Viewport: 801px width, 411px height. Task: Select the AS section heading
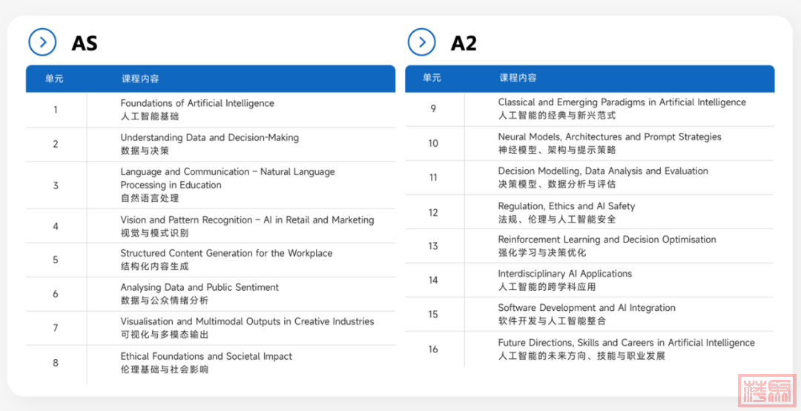click(85, 44)
